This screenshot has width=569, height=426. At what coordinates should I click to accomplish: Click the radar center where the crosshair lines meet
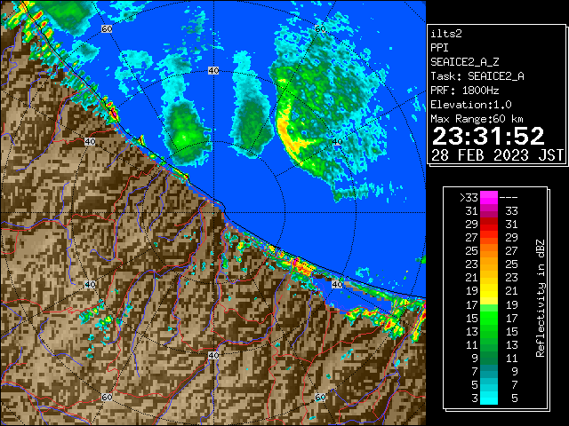tap(213, 213)
